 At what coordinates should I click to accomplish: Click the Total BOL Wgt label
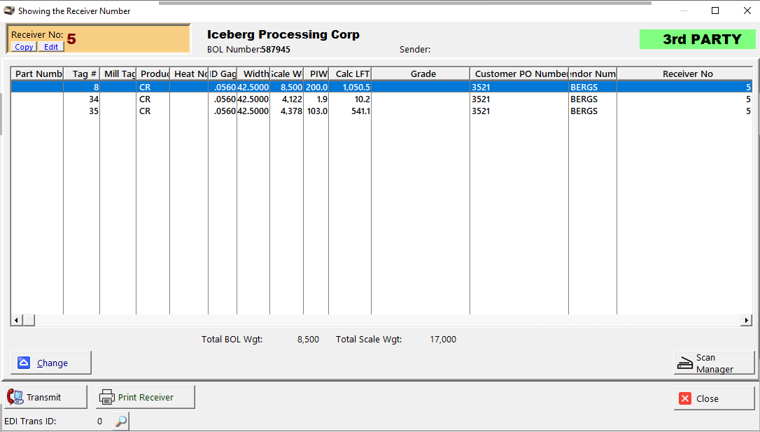(x=232, y=340)
